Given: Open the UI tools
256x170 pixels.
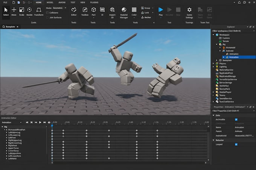Looking at the screenshot, I should pyautogui.click(x=102, y=12).
